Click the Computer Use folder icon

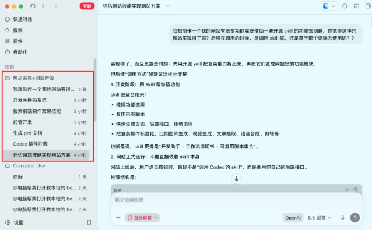click(8, 165)
